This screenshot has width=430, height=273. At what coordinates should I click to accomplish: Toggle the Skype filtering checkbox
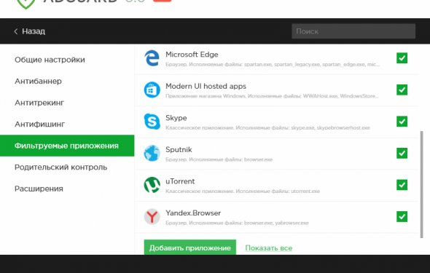click(x=402, y=122)
